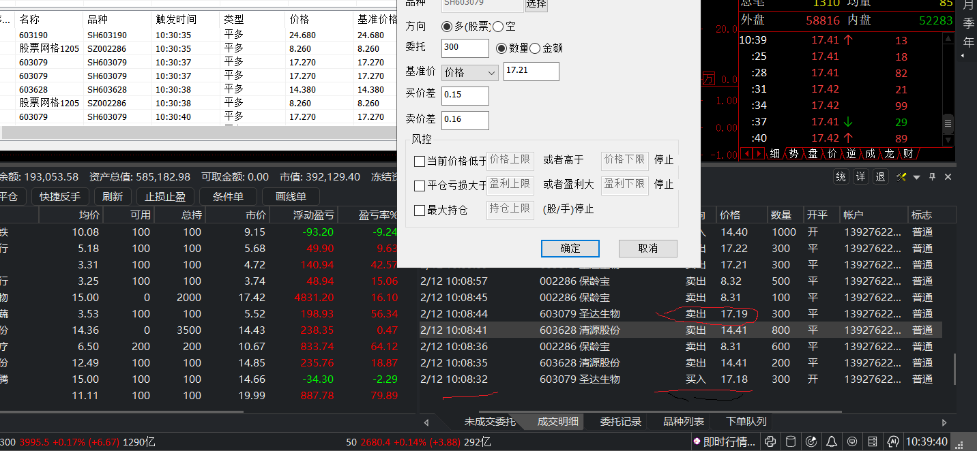Image resolution: width=977 pixels, height=453 pixels.
Task: Select the 财 tab in tick panel
Action: [x=908, y=154]
